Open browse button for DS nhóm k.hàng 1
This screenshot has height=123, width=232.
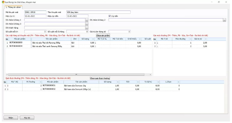point(87,20)
